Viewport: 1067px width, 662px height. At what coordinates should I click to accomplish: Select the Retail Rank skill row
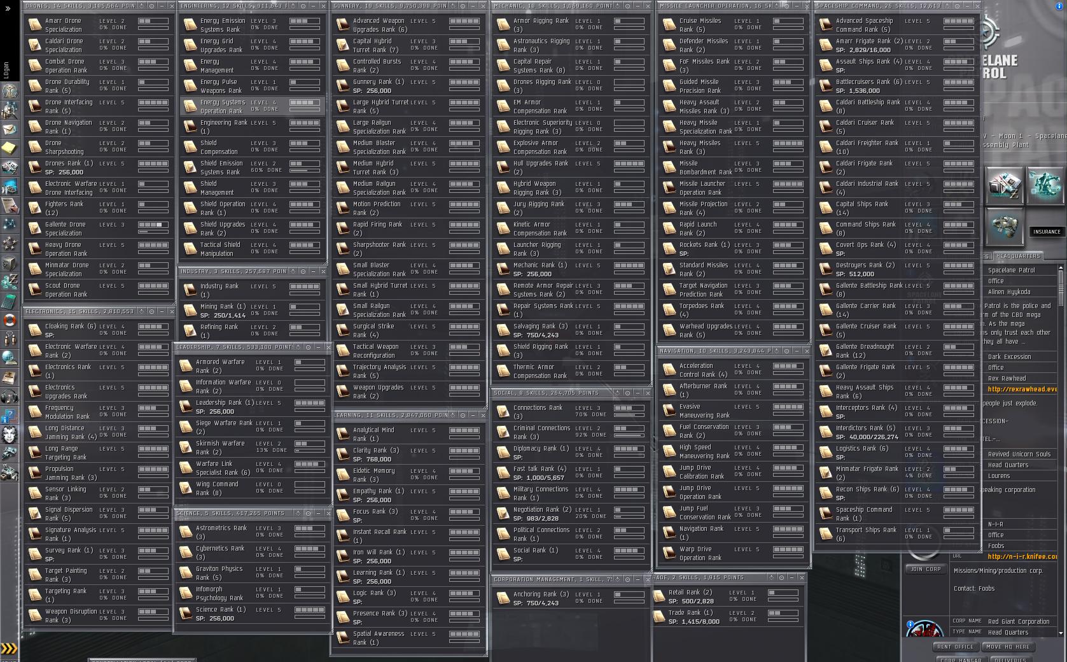pos(727,596)
